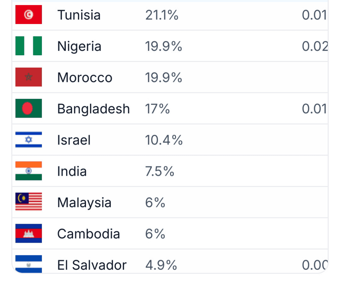The width and height of the screenshot is (340, 282).
Task: Click the Israel flag icon
Action: pos(29,140)
